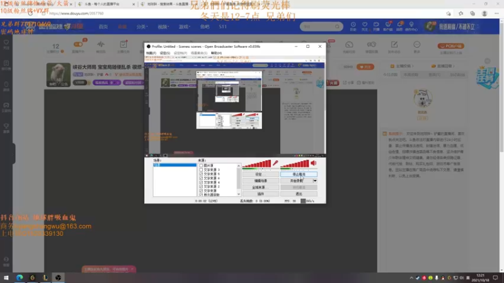Open 鱼吧 in Douyu navbar

click(205, 26)
